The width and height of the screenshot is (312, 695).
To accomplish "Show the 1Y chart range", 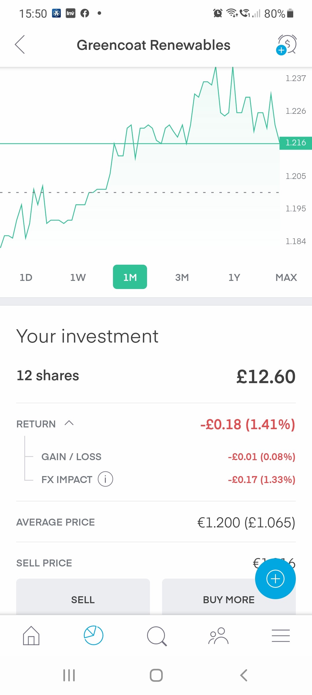I will click(x=234, y=277).
